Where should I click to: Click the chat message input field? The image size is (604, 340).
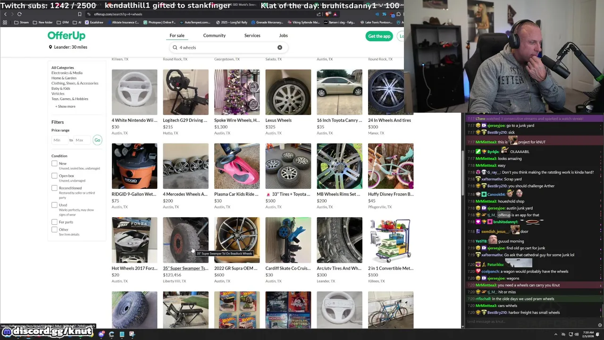coord(528,322)
